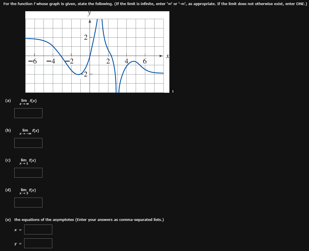Select the limit expression x approaches negative infinity
The width and height of the screenshot is (309, 251).
pos(29,131)
